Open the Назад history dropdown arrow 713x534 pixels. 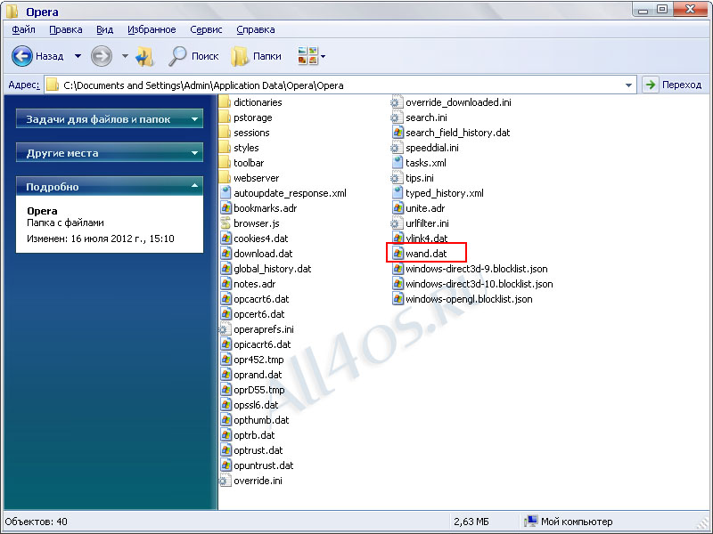[x=78, y=56]
